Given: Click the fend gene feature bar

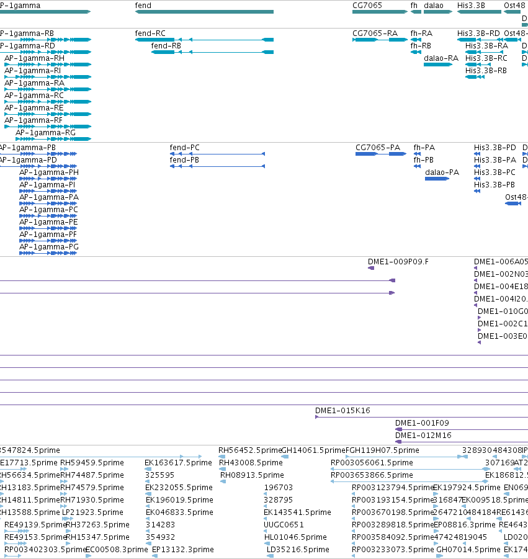Looking at the screenshot, I should [x=204, y=12].
